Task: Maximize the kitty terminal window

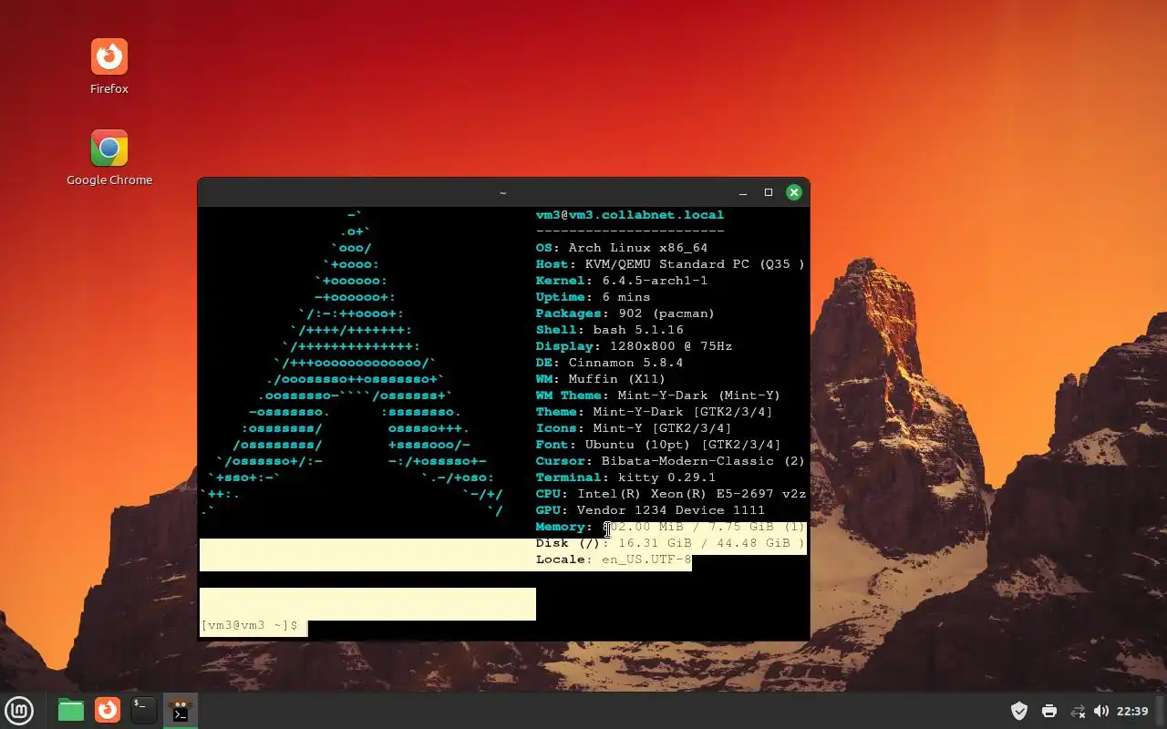Action: 769,192
